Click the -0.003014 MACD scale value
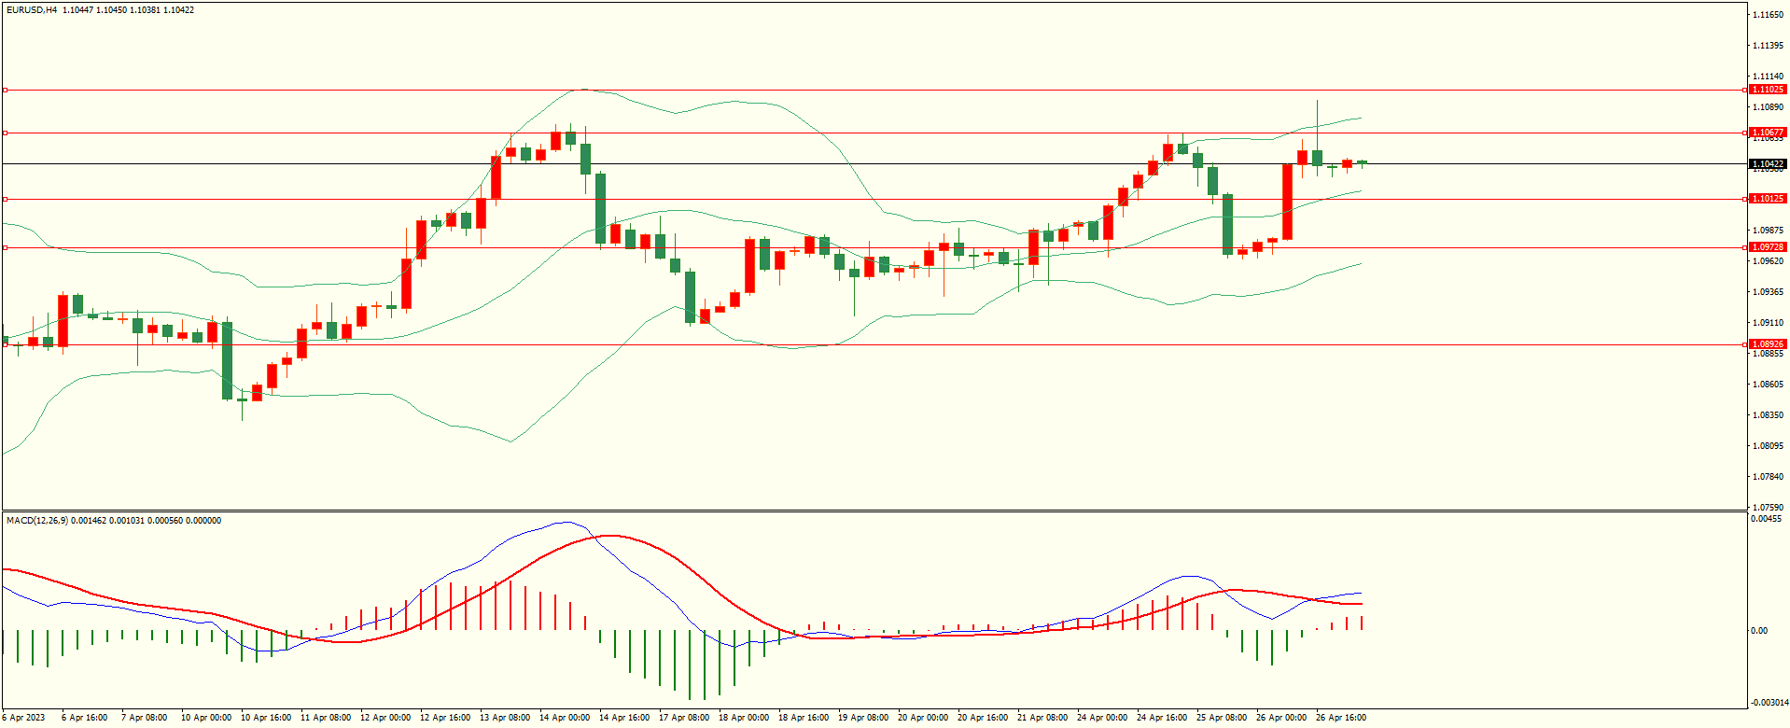Screen dimensions: 1790x728 [1768, 703]
